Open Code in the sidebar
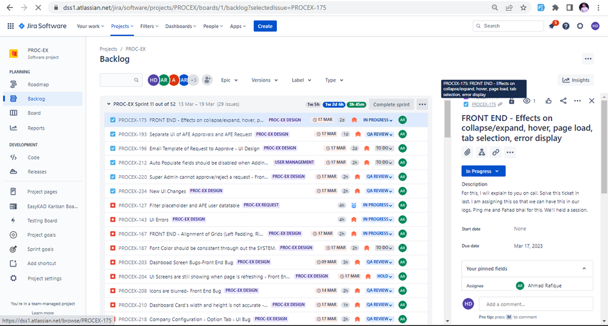608x326 pixels. (33, 158)
